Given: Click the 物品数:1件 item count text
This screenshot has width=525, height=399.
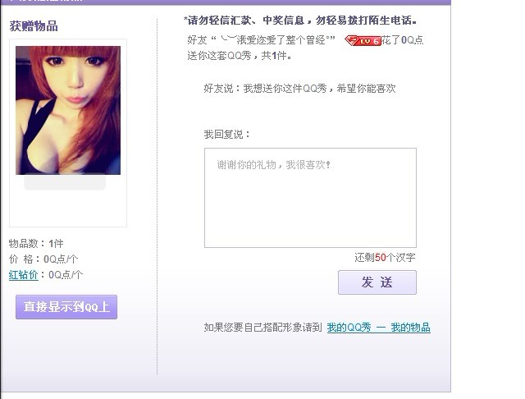Looking at the screenshot, I should pos(36,243).
